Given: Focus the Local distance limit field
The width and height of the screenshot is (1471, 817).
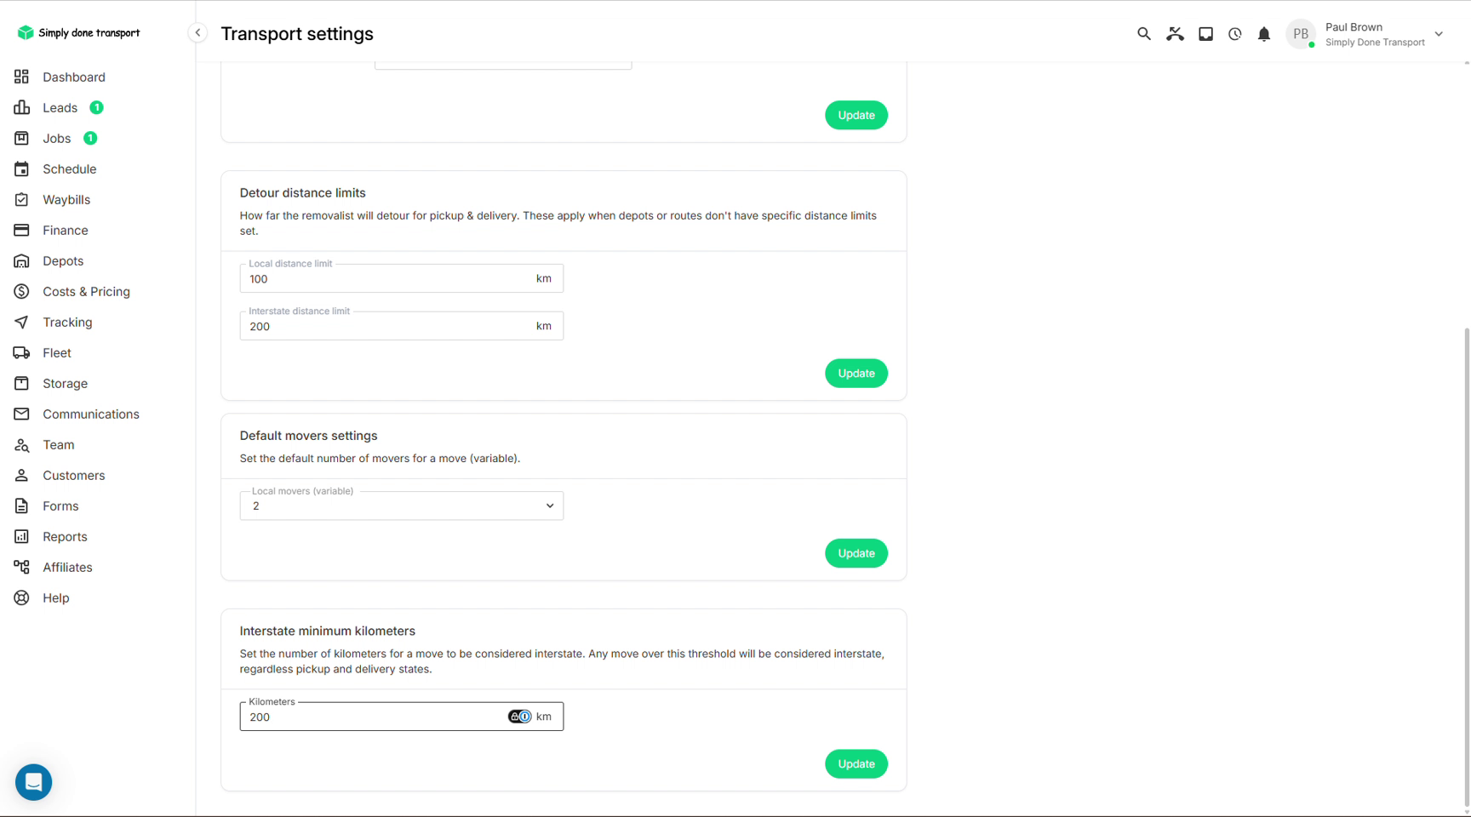Looking at the screenshot, I should point(401,278).
